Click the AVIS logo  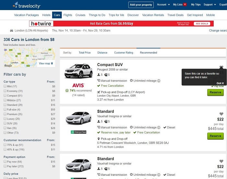(x=78, y=85)
